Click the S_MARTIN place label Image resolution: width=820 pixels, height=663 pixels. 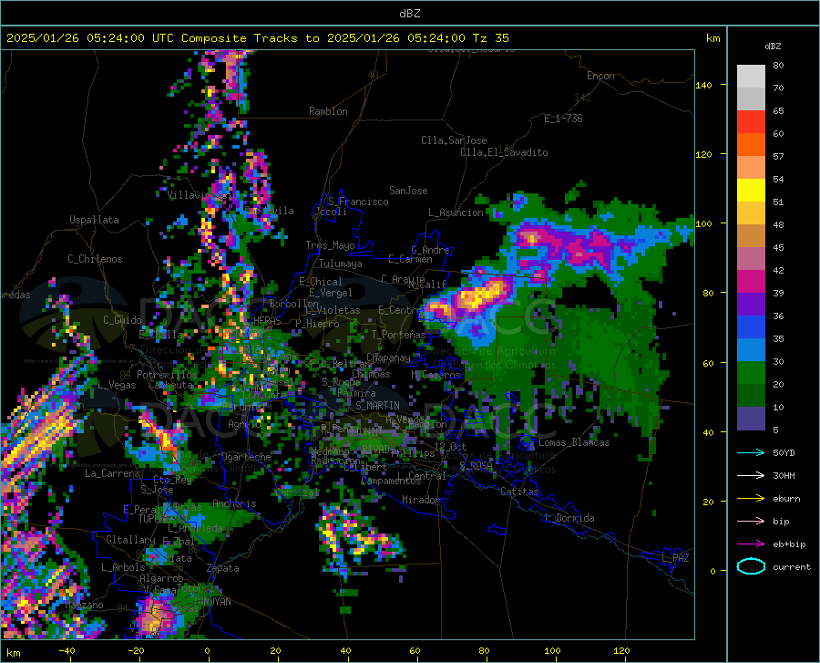(378, 406)
